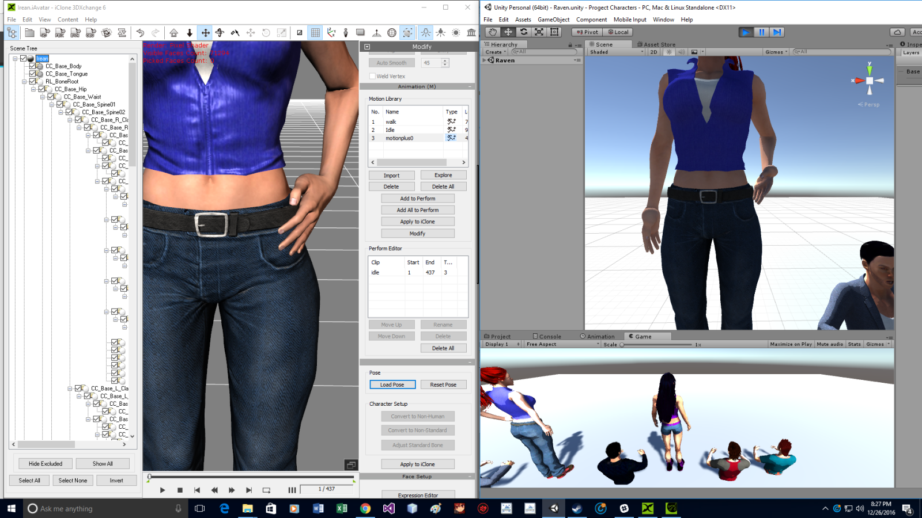
Task: Open Unity's cloud services icon
Action: 897,32
